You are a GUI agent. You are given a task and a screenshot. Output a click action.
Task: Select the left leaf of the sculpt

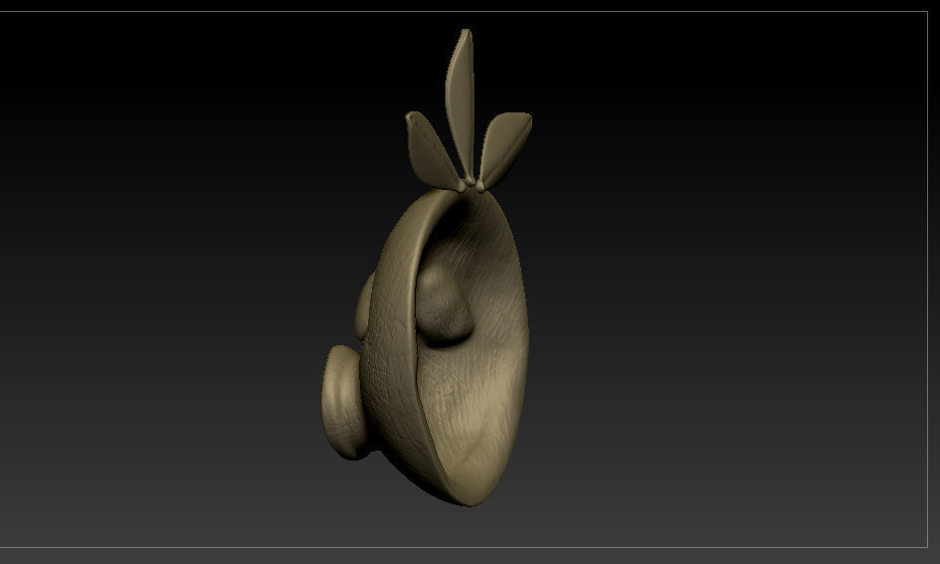[x=432, y=151]
